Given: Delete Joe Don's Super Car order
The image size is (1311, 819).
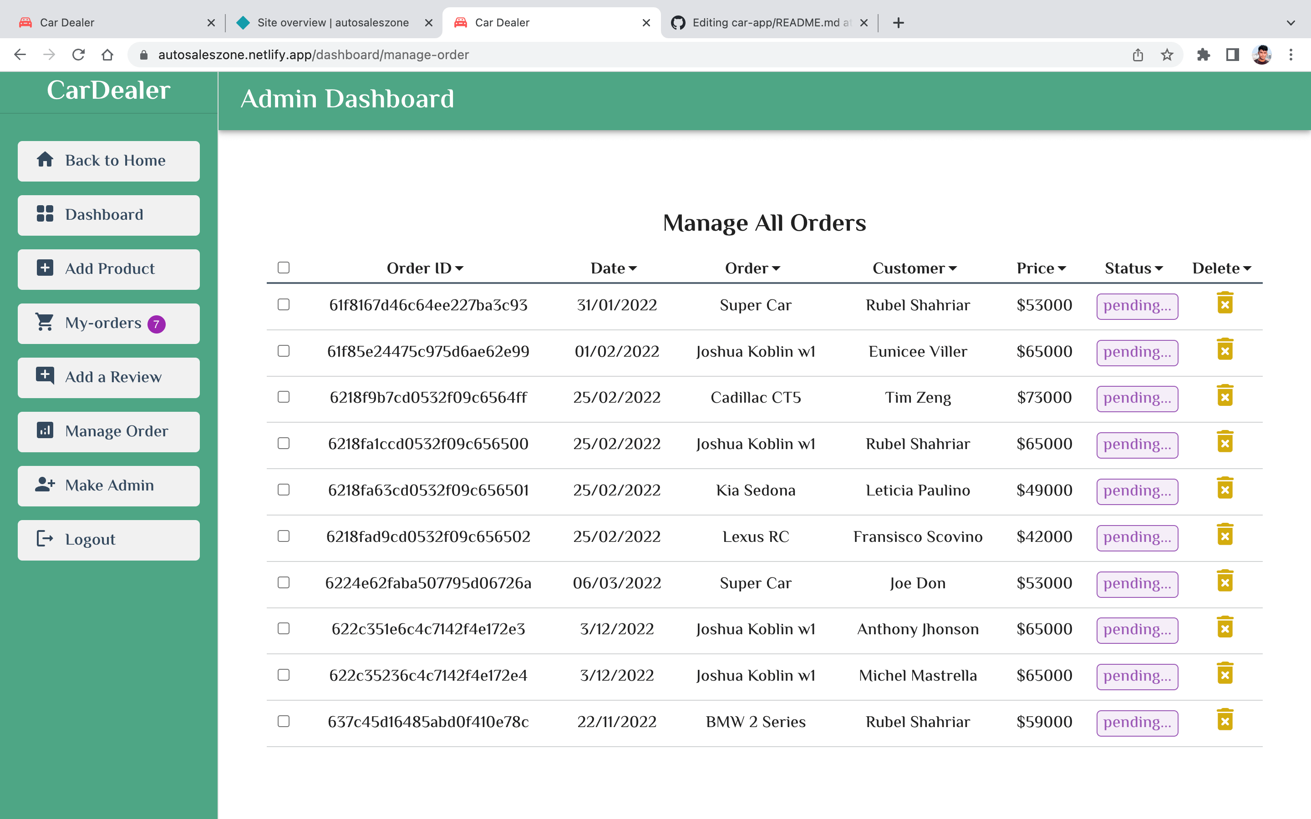Looking at the screenshot, I should [x=1225, y=581].
